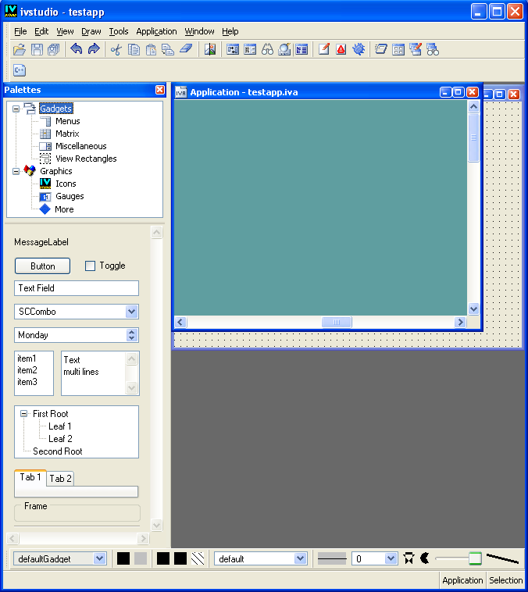
Task: Collapse the Gadgets tree node
Action: (x=16, y=109)
